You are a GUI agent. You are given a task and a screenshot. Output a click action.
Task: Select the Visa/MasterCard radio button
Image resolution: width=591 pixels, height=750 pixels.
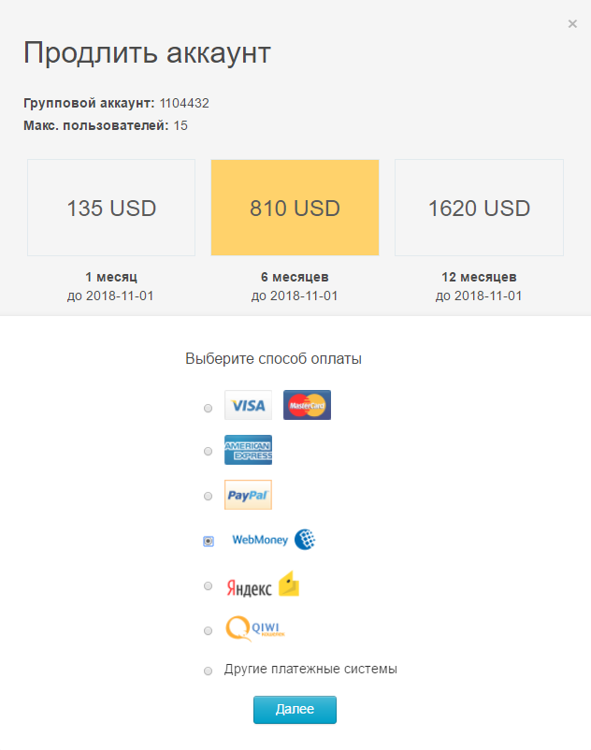click(x=208, y=408)
